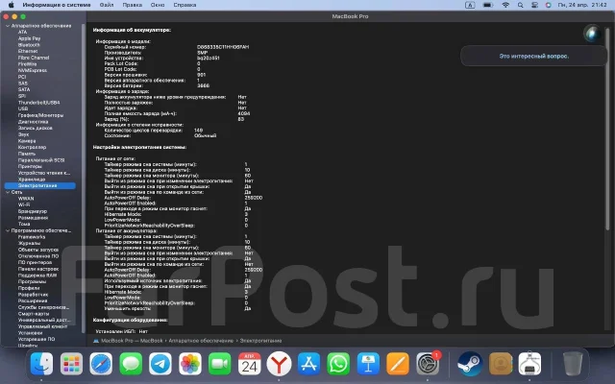Select USB in hardware list

pos(23,108)
